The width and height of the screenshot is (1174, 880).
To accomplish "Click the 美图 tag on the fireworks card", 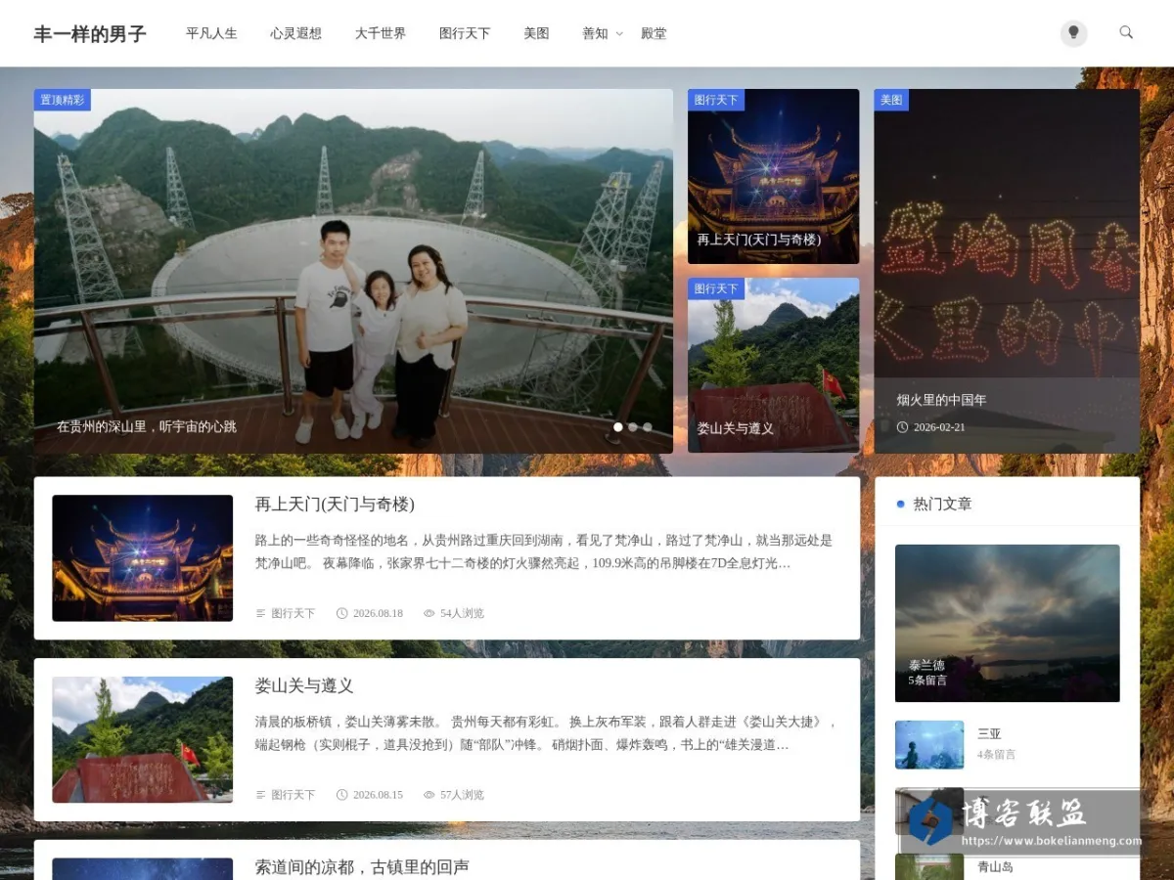I will coord(891,100).
